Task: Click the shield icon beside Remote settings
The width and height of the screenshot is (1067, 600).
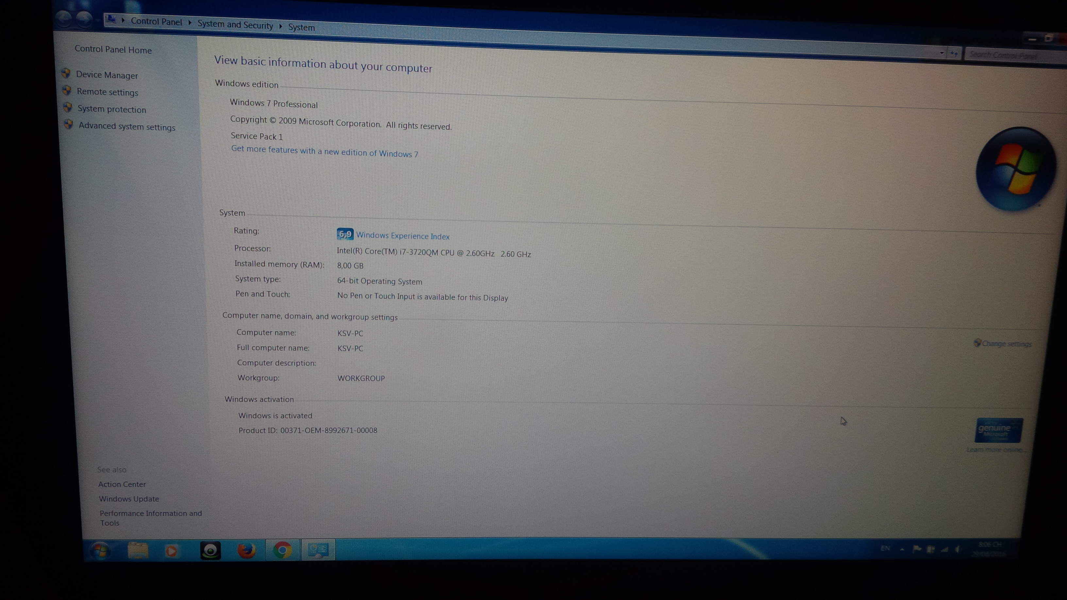Action: tap(67, 90)
